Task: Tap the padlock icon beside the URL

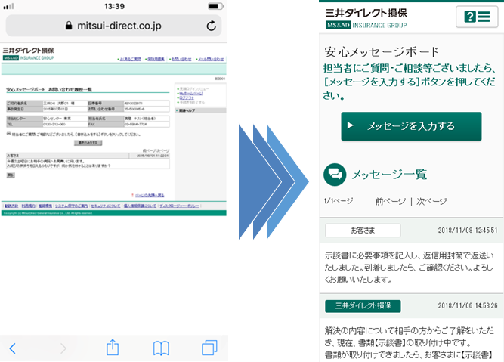Action: tap(69, 26)
